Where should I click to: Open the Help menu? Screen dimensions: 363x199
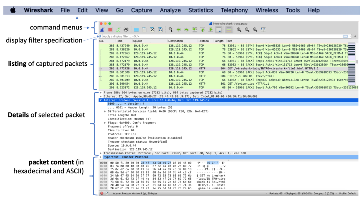click(314, 10)
